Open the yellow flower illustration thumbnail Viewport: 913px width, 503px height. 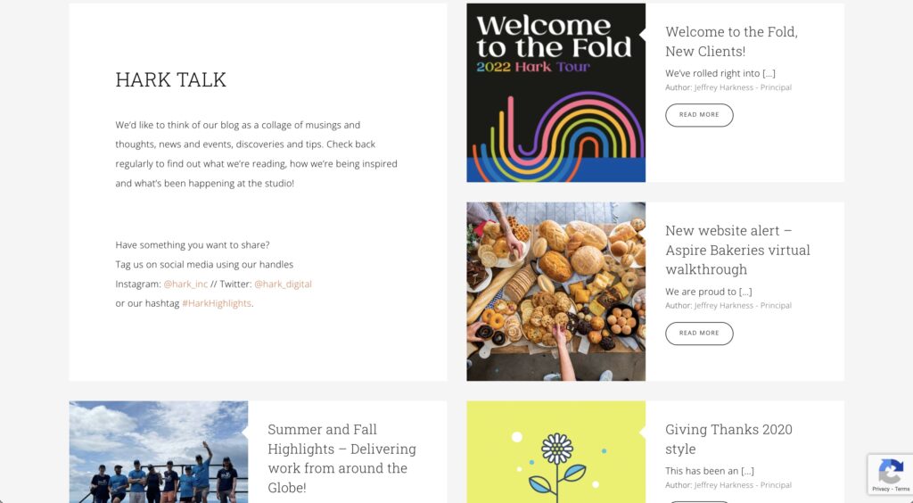click(x=555, y=451)
